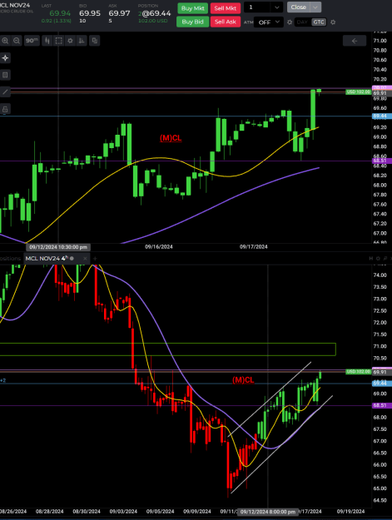Activate the dashed selection box tool

pyautogui.click(x=59, y=41)
